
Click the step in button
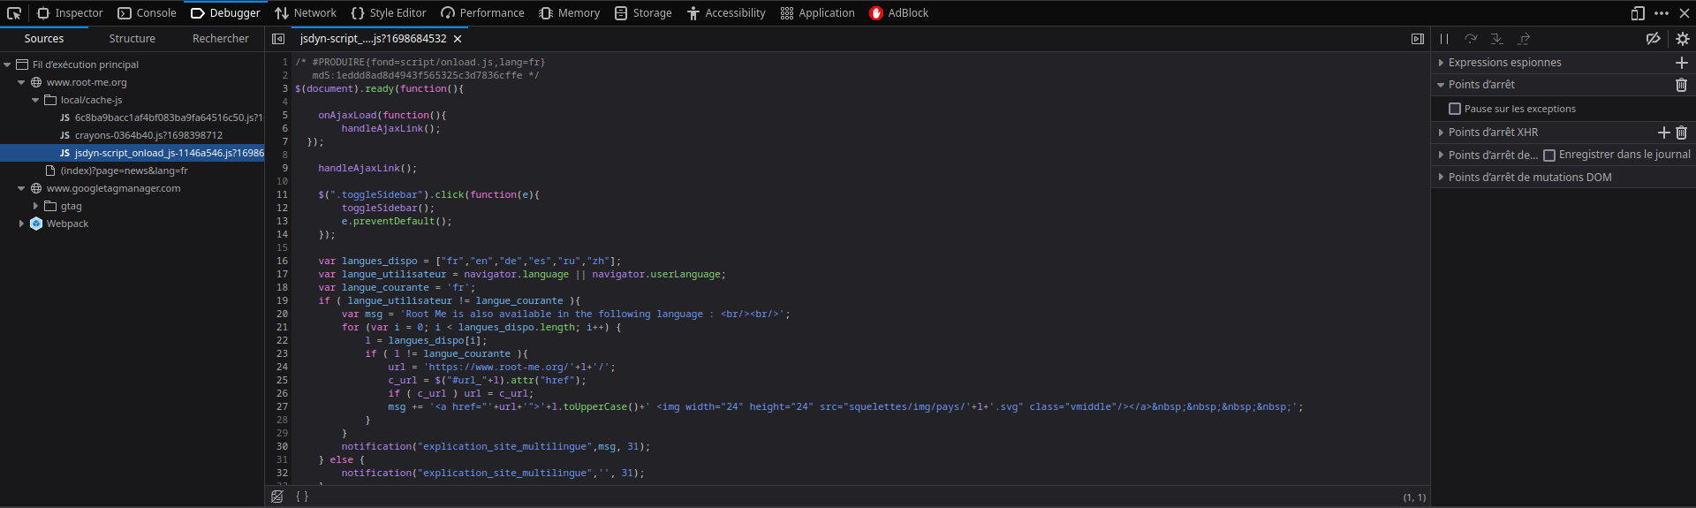[x=1497, y=39]
